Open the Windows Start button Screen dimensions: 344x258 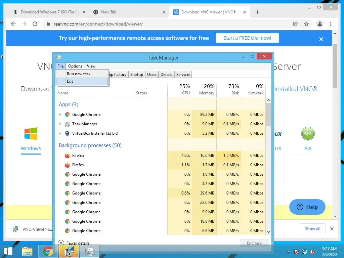coord(8,251)
